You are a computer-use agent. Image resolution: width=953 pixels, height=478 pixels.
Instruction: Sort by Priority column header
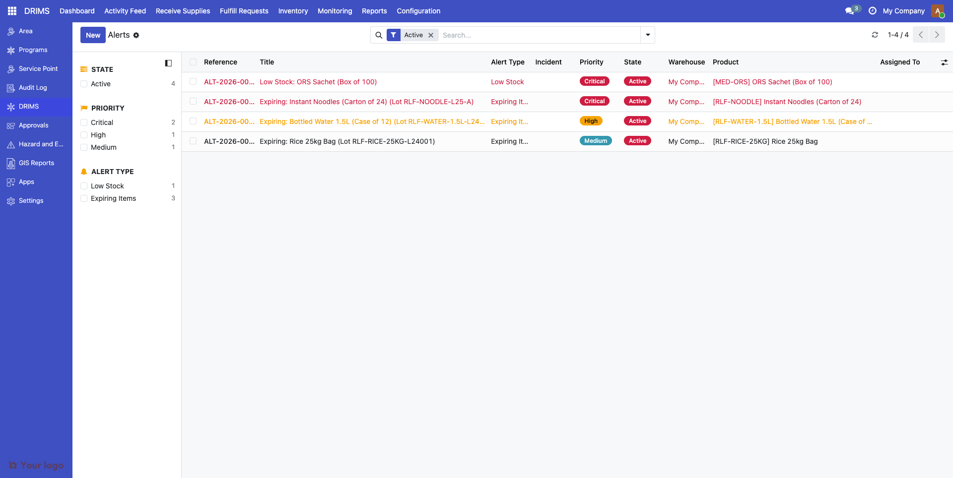coord(592,62)
